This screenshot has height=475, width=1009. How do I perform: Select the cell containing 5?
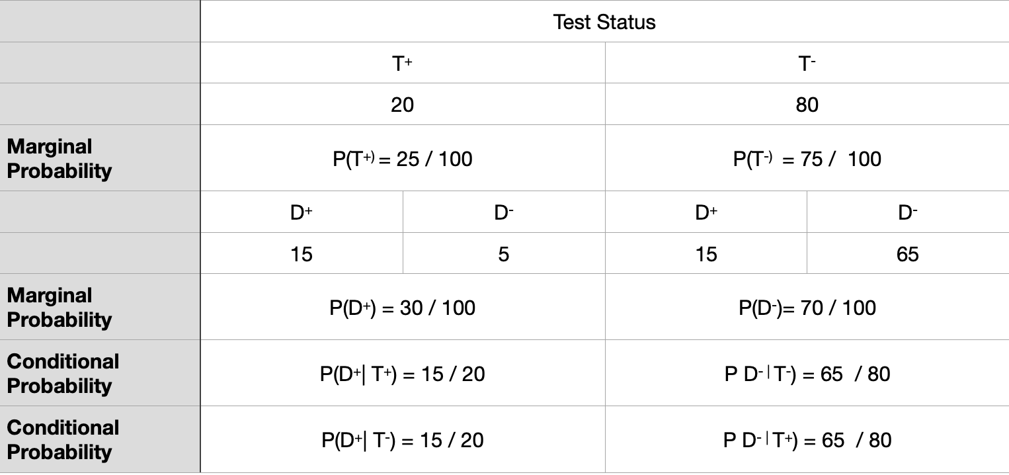[x=503, y=254]
